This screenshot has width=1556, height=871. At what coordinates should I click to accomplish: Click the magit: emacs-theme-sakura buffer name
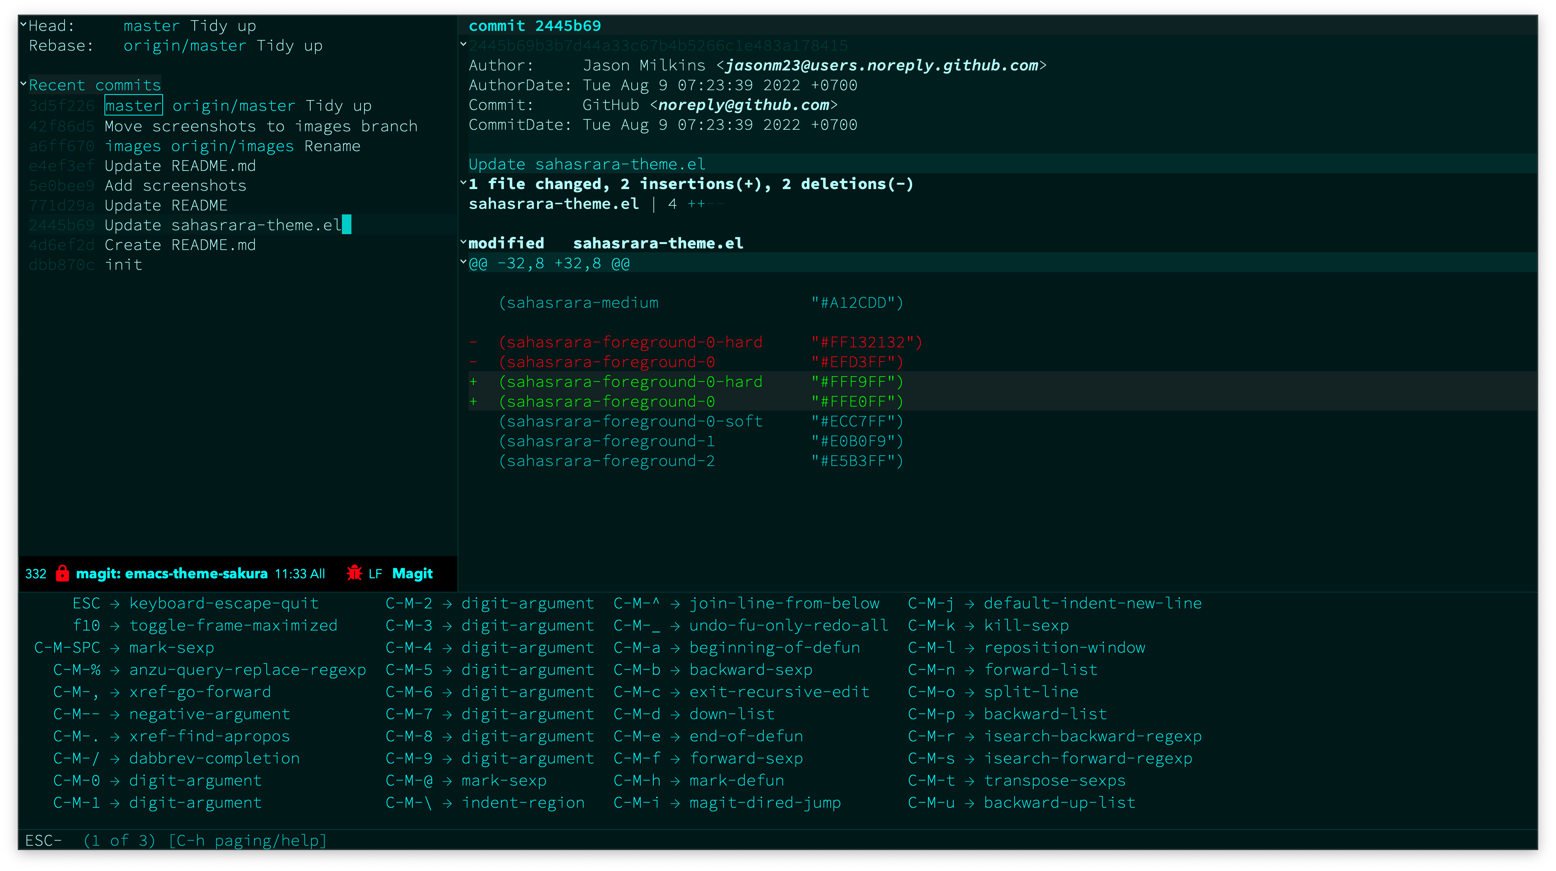(171, 574)
